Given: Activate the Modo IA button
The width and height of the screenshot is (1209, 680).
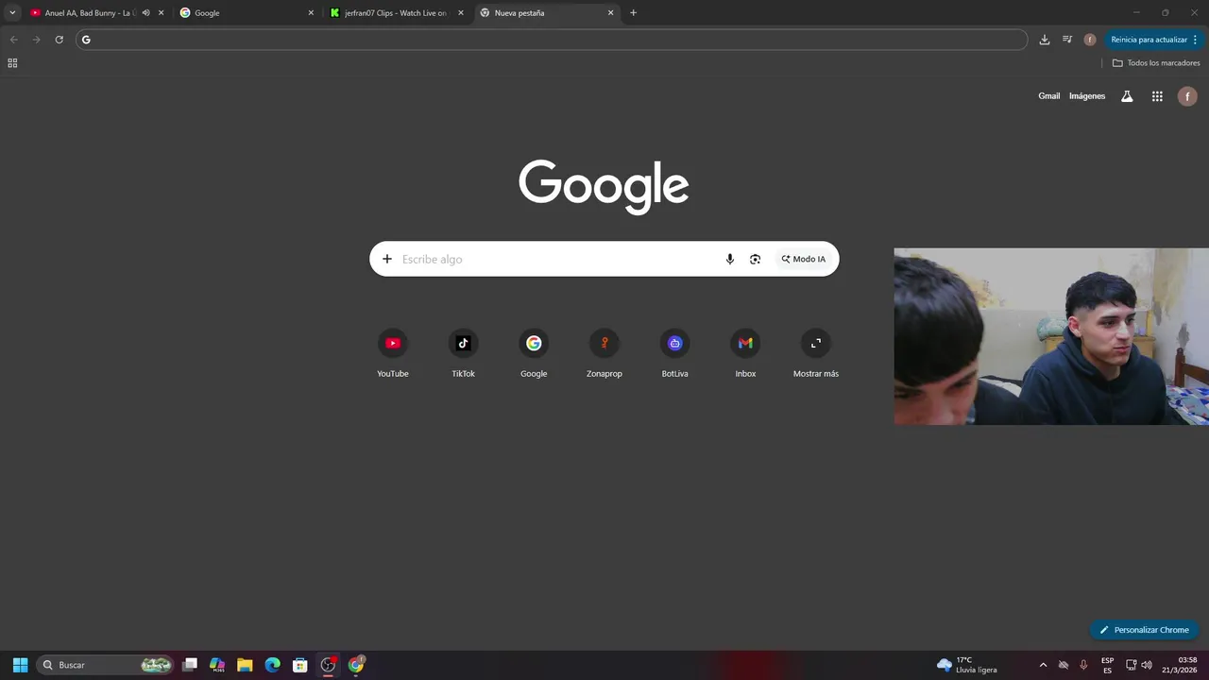Looking at the screenshot, I should (803, 259).
